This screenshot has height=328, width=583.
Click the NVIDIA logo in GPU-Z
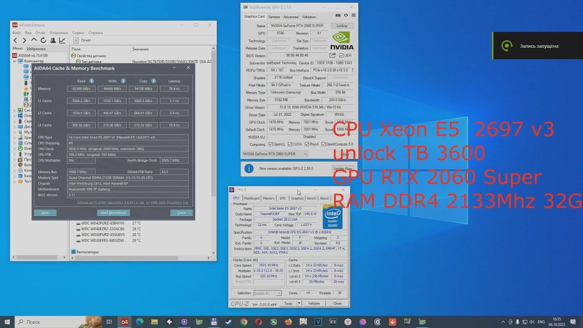coord(342,41)
